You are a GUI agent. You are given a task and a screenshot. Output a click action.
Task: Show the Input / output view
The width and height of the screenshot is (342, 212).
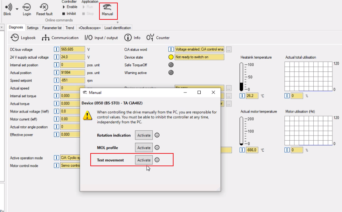[101, 38]
